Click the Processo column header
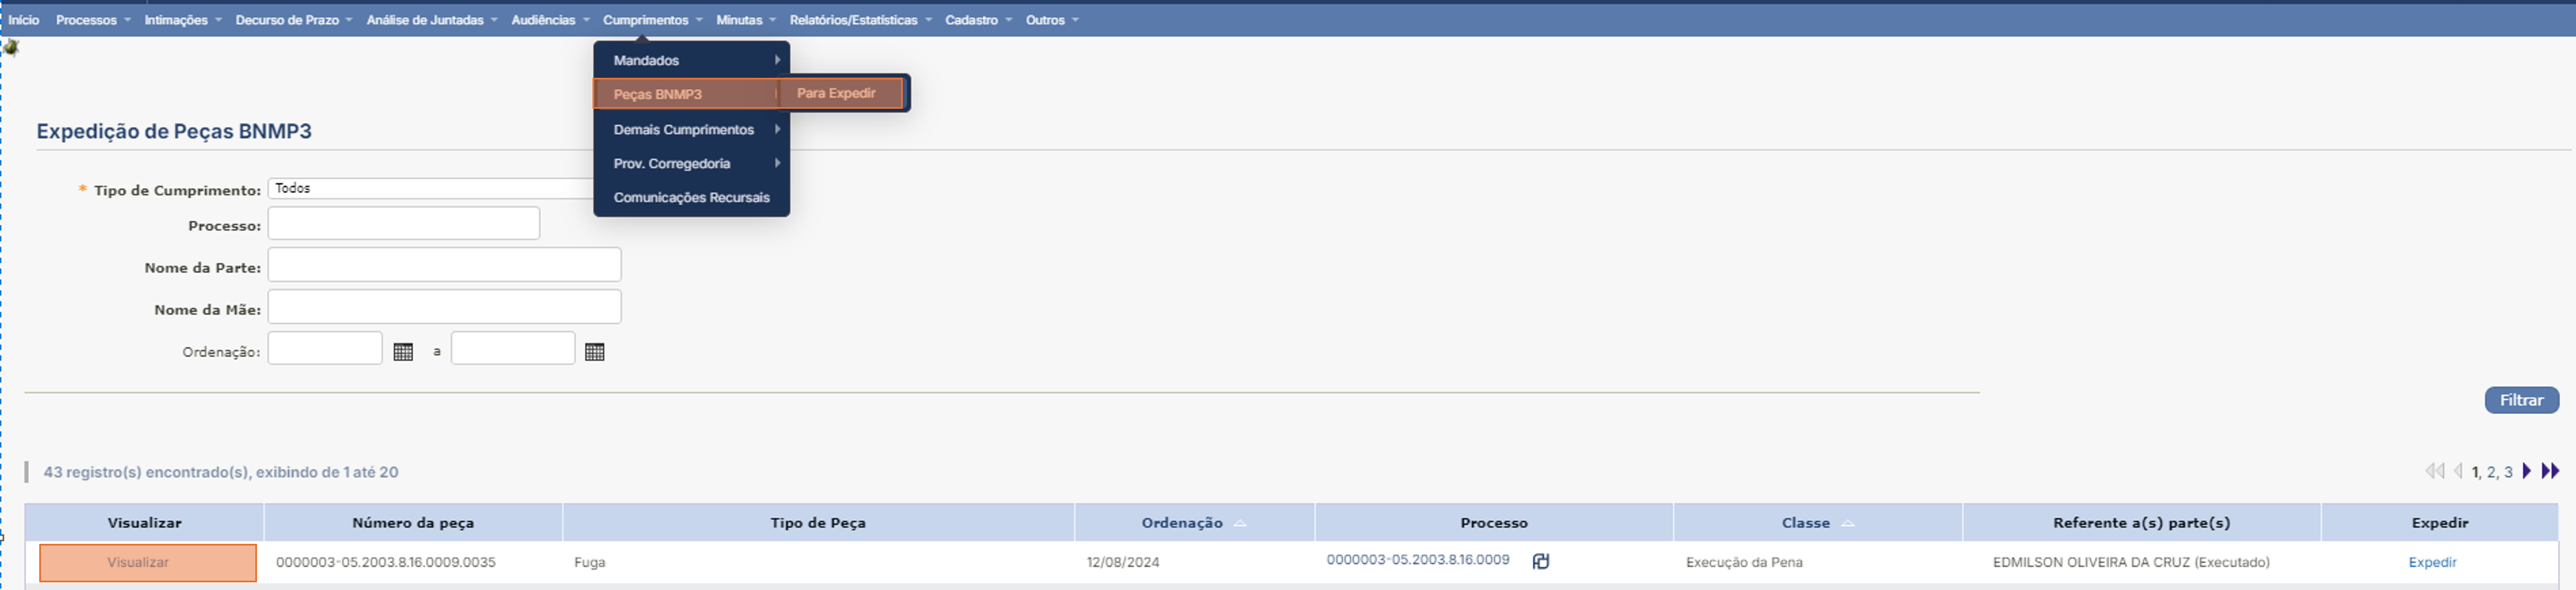2576x590 pixels. click(x=1493, y=523)
